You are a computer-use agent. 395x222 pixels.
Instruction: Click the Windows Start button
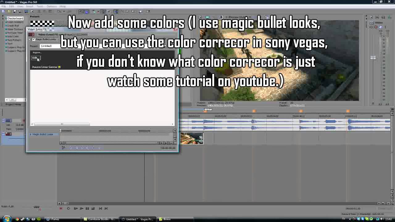[6, 219]
